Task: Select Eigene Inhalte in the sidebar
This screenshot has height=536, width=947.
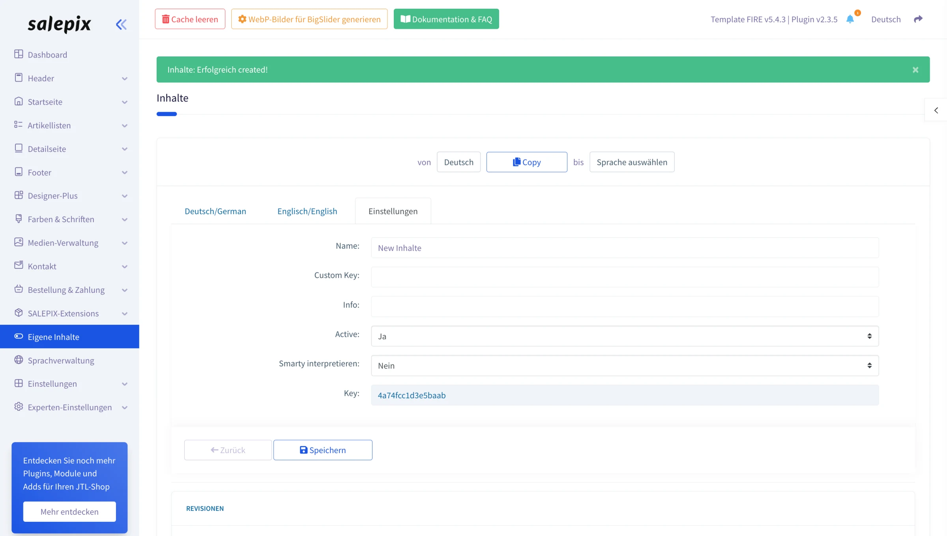Action: tap(69, 337)
